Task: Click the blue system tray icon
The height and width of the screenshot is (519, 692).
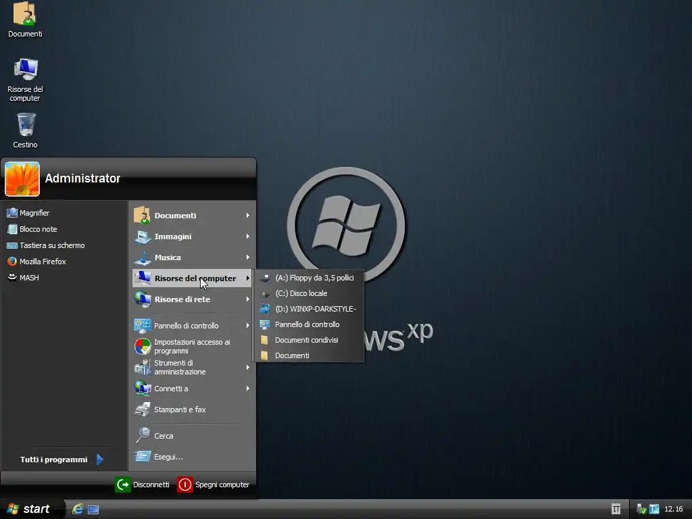Action: click(x=654, y=510)
